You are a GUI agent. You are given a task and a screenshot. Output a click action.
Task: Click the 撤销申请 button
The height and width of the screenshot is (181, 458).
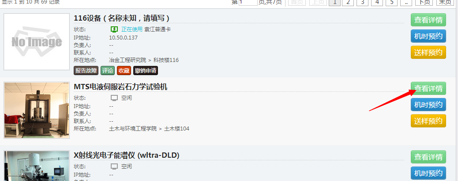pos(146,70)
